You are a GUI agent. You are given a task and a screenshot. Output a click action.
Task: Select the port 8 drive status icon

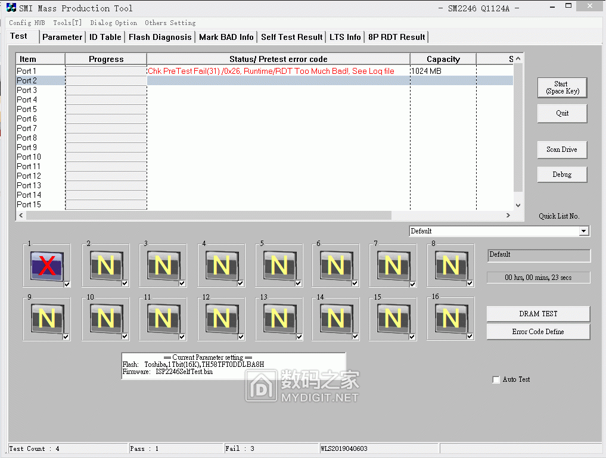[450, 266]
